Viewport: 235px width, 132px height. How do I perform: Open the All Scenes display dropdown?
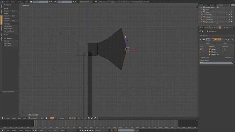pos(223,5)
